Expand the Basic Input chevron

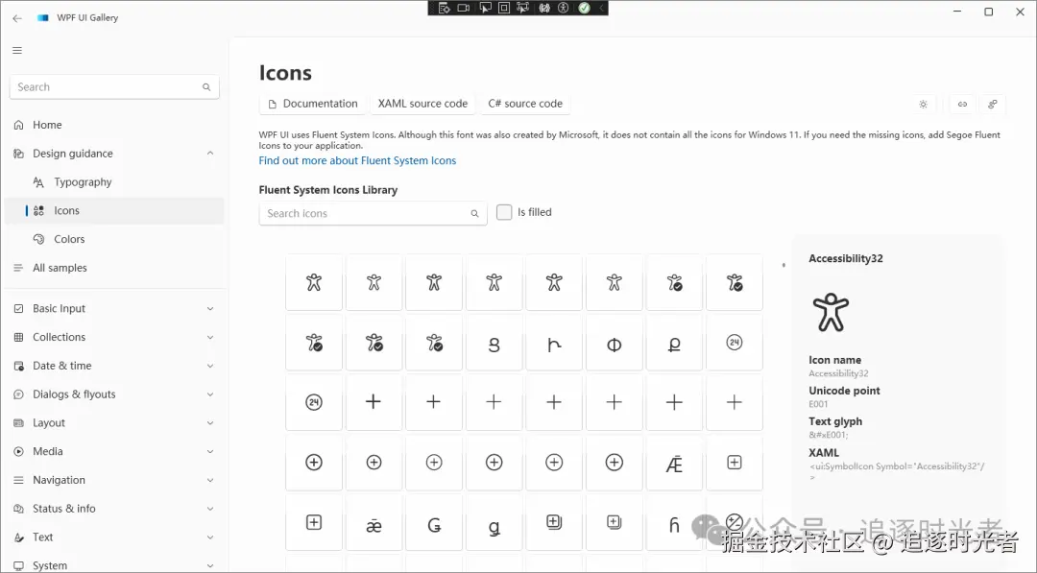coord(210,309)
